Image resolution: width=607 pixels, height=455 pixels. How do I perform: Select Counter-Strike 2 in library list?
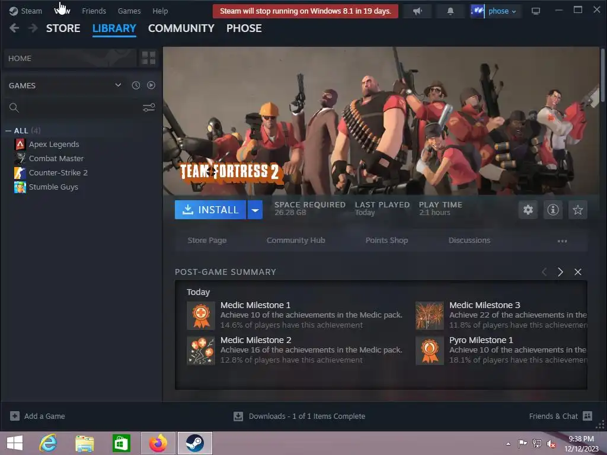58,172
